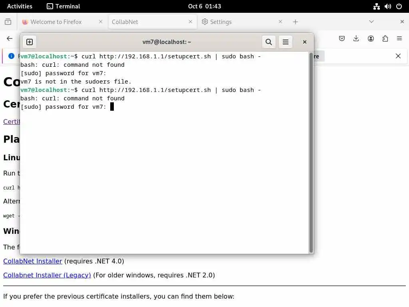Close the Welcome to Firefox tab

[101, 22]
